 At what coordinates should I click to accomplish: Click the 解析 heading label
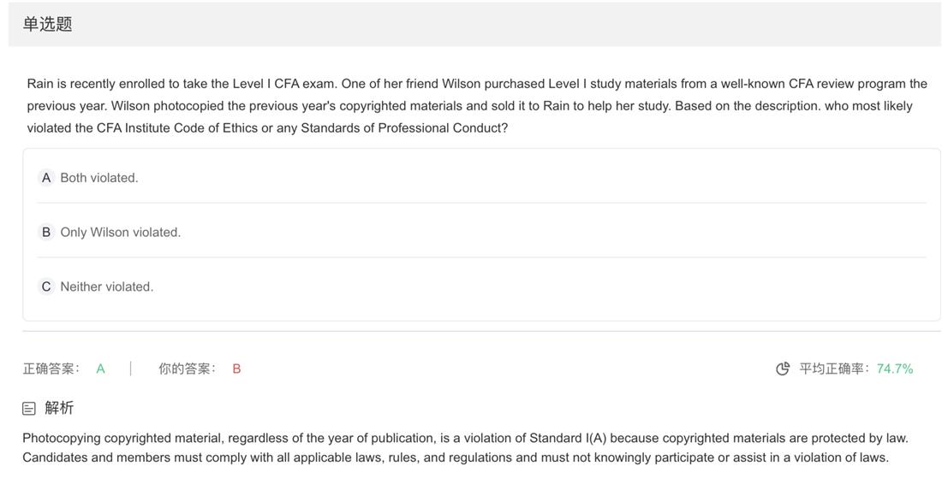(60, 408)
